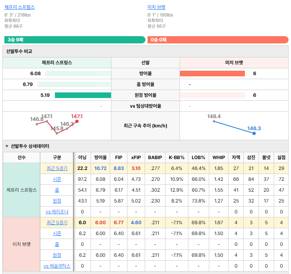Click the 이닝 column header
The image size is (291, 274).
tap(82, 157)
